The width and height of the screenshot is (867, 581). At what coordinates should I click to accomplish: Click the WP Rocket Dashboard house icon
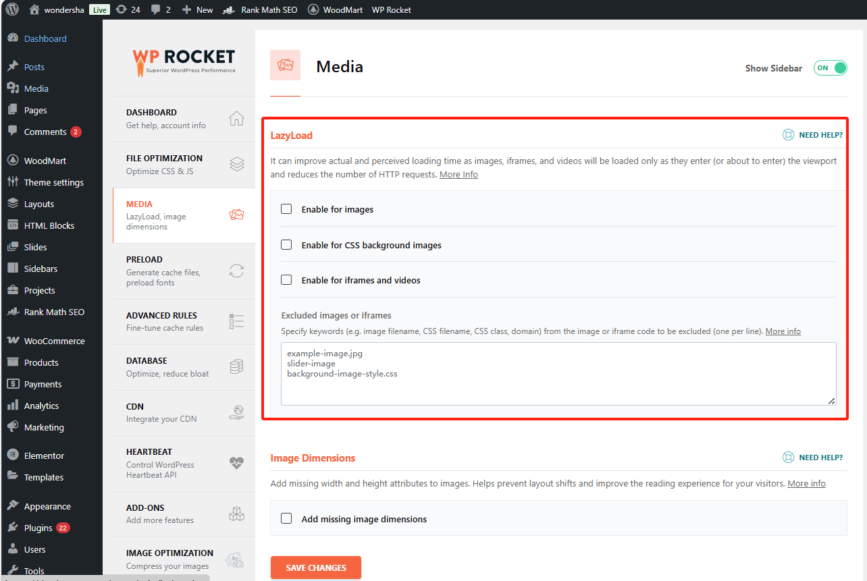point(236,119)
